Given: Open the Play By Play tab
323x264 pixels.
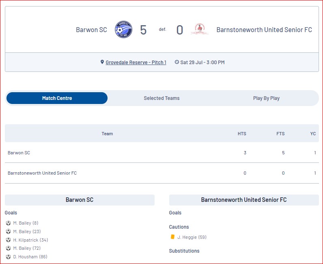Looking at the screenshot, I should 266,98.
